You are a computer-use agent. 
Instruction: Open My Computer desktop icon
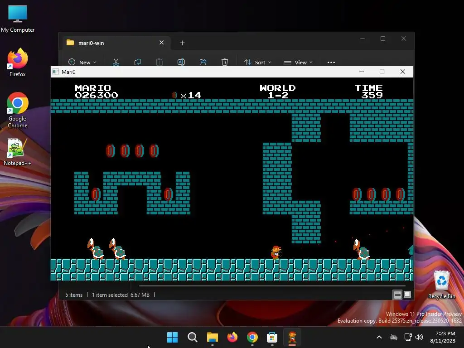click(x=18, y=19)
